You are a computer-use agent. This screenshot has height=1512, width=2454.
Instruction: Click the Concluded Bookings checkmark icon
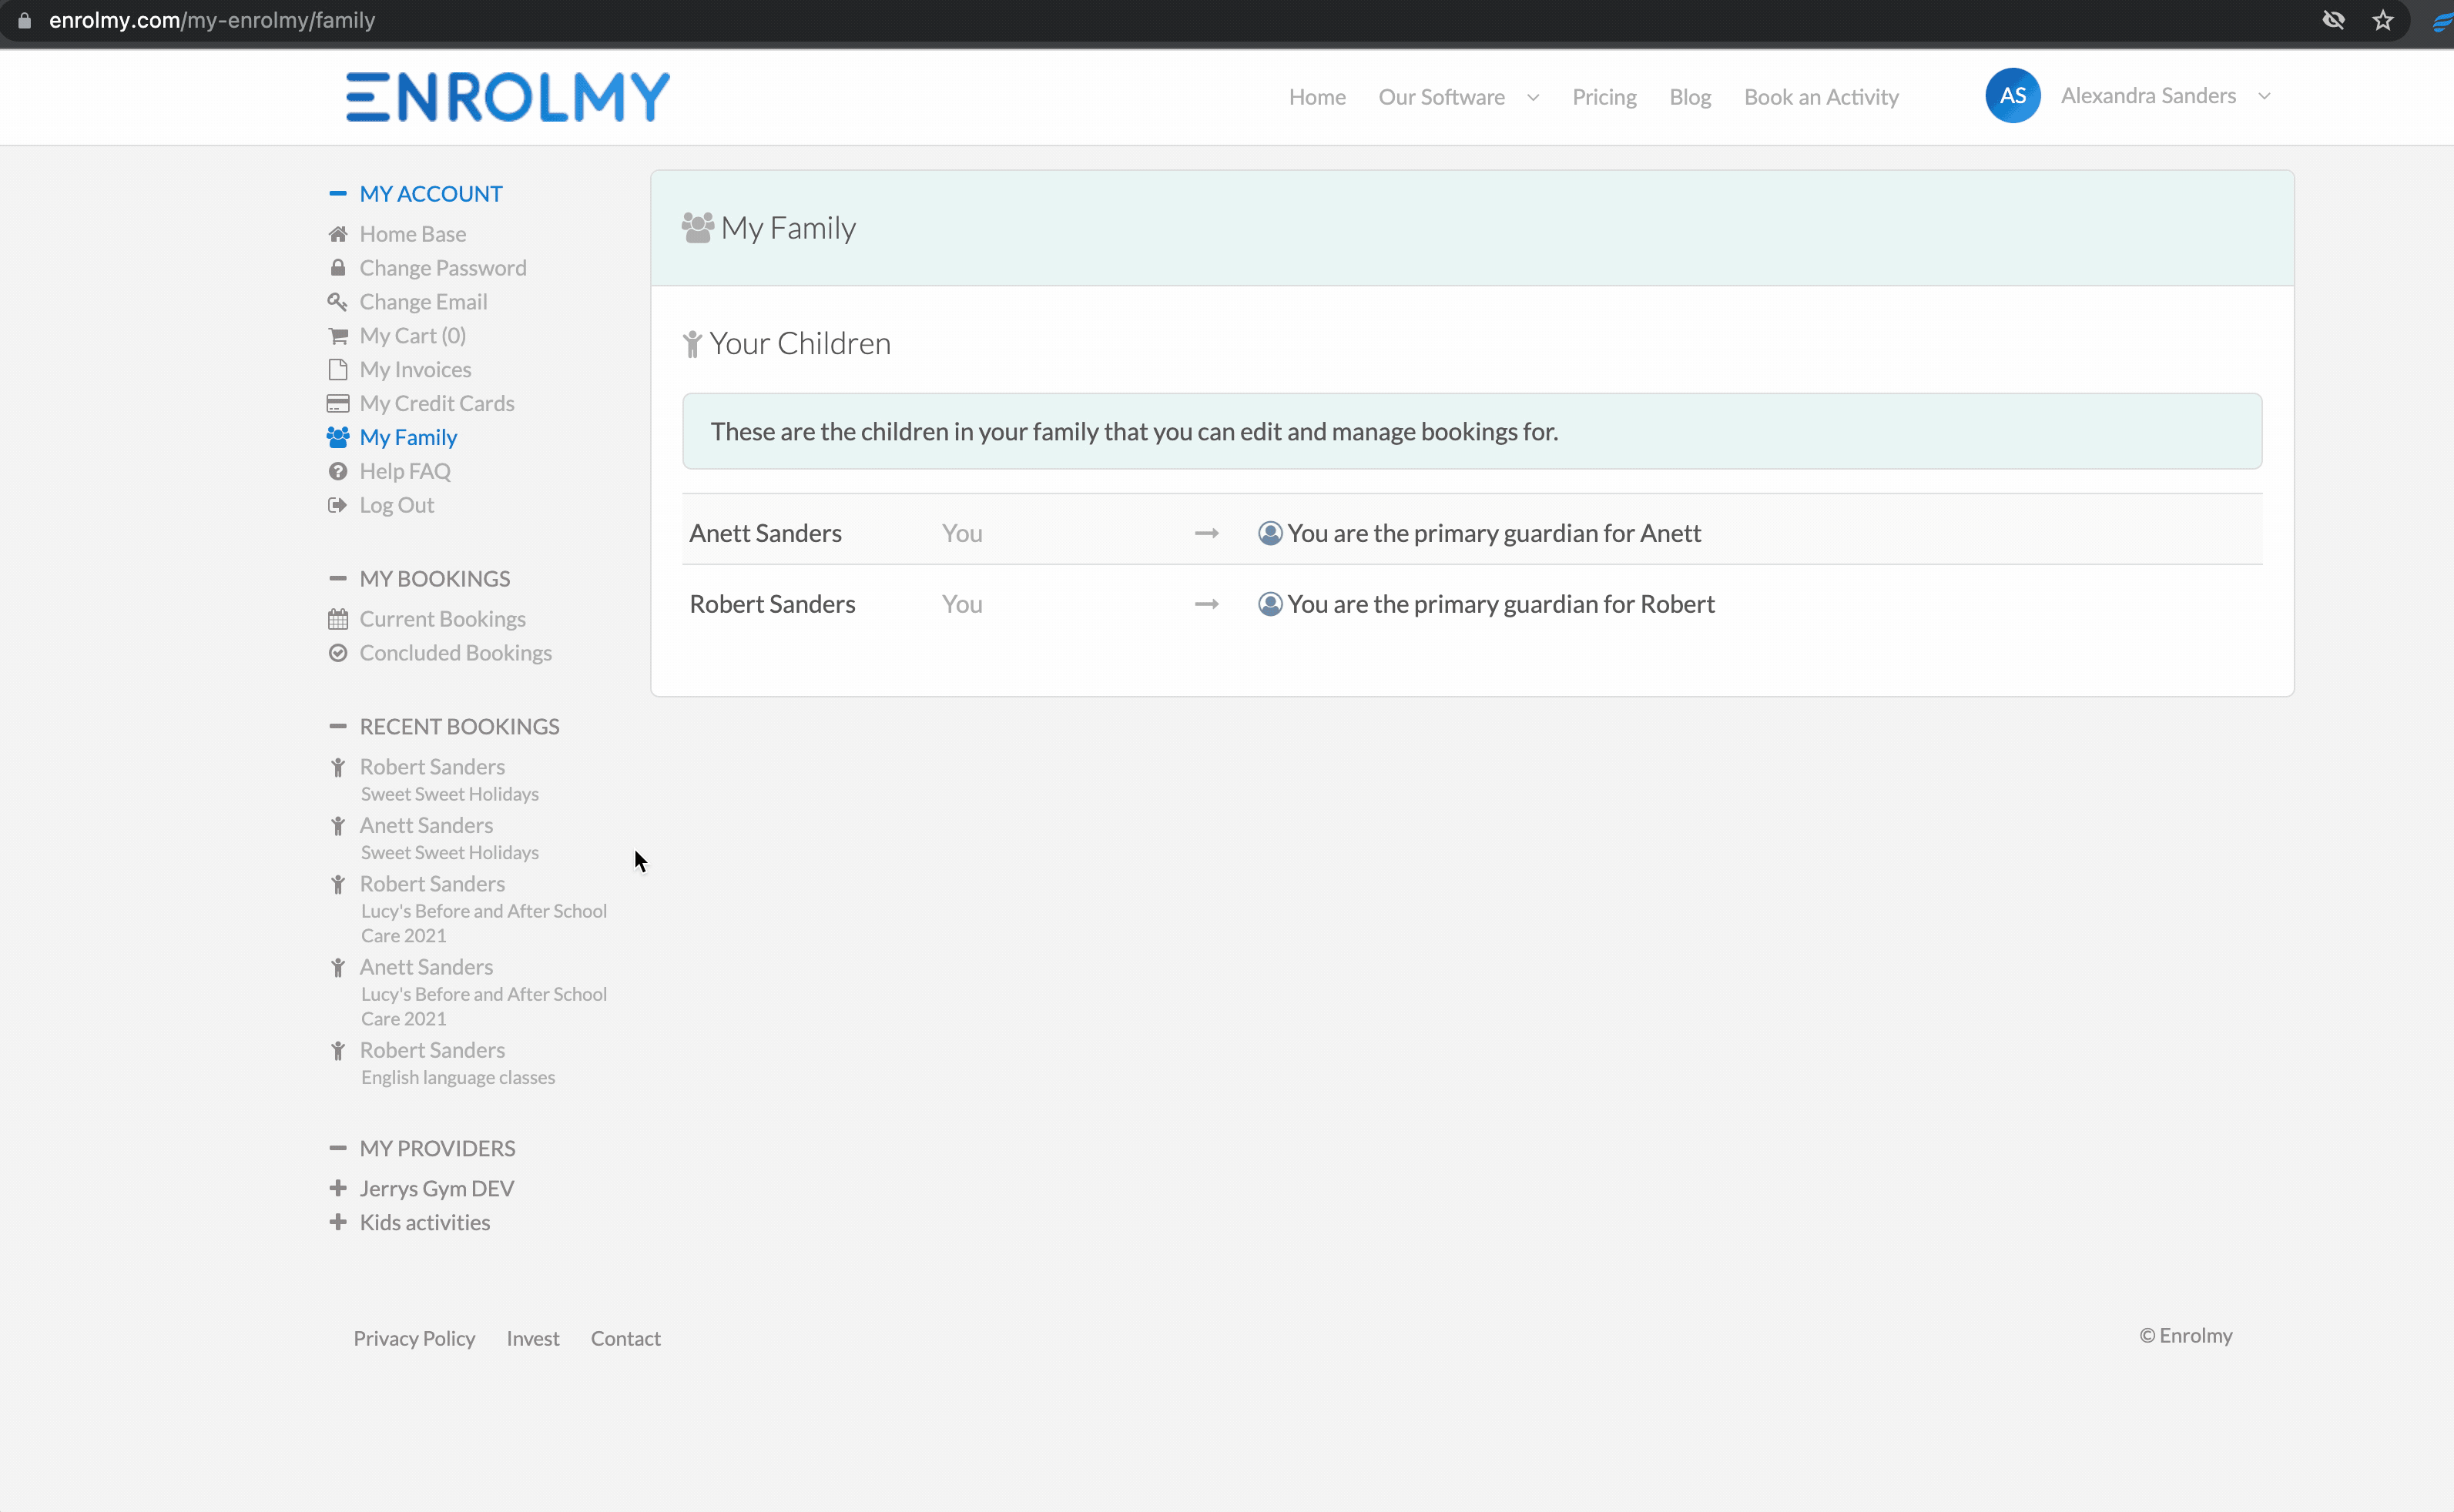[x=338, y=653]
